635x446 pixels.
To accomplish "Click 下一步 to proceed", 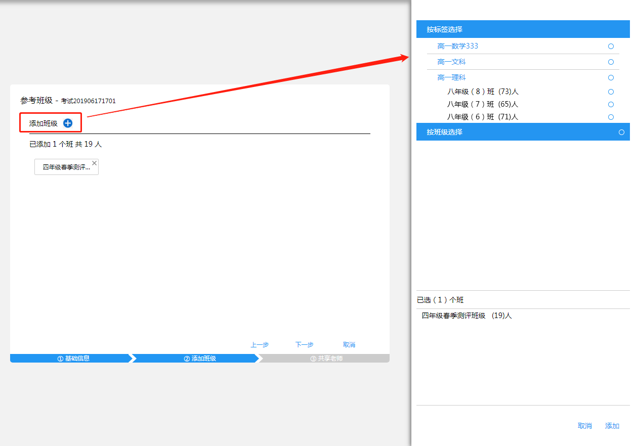I will [x=304, y=345].
